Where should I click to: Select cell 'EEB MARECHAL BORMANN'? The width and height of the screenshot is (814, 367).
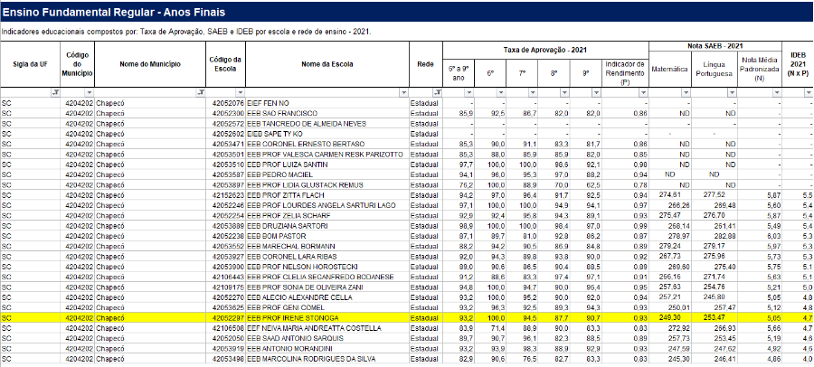[327, 246]
